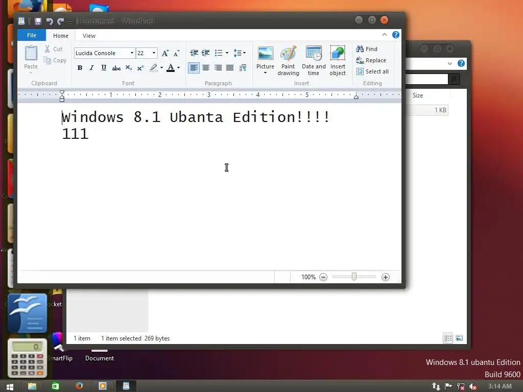The image size is (523, 392).
Task: Increase the paragraph indent
Action: pos(206,53)
